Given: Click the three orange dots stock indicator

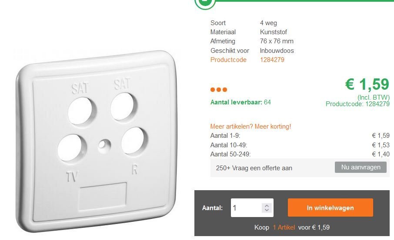Looking at the screenshot, I should click(219, 90).
